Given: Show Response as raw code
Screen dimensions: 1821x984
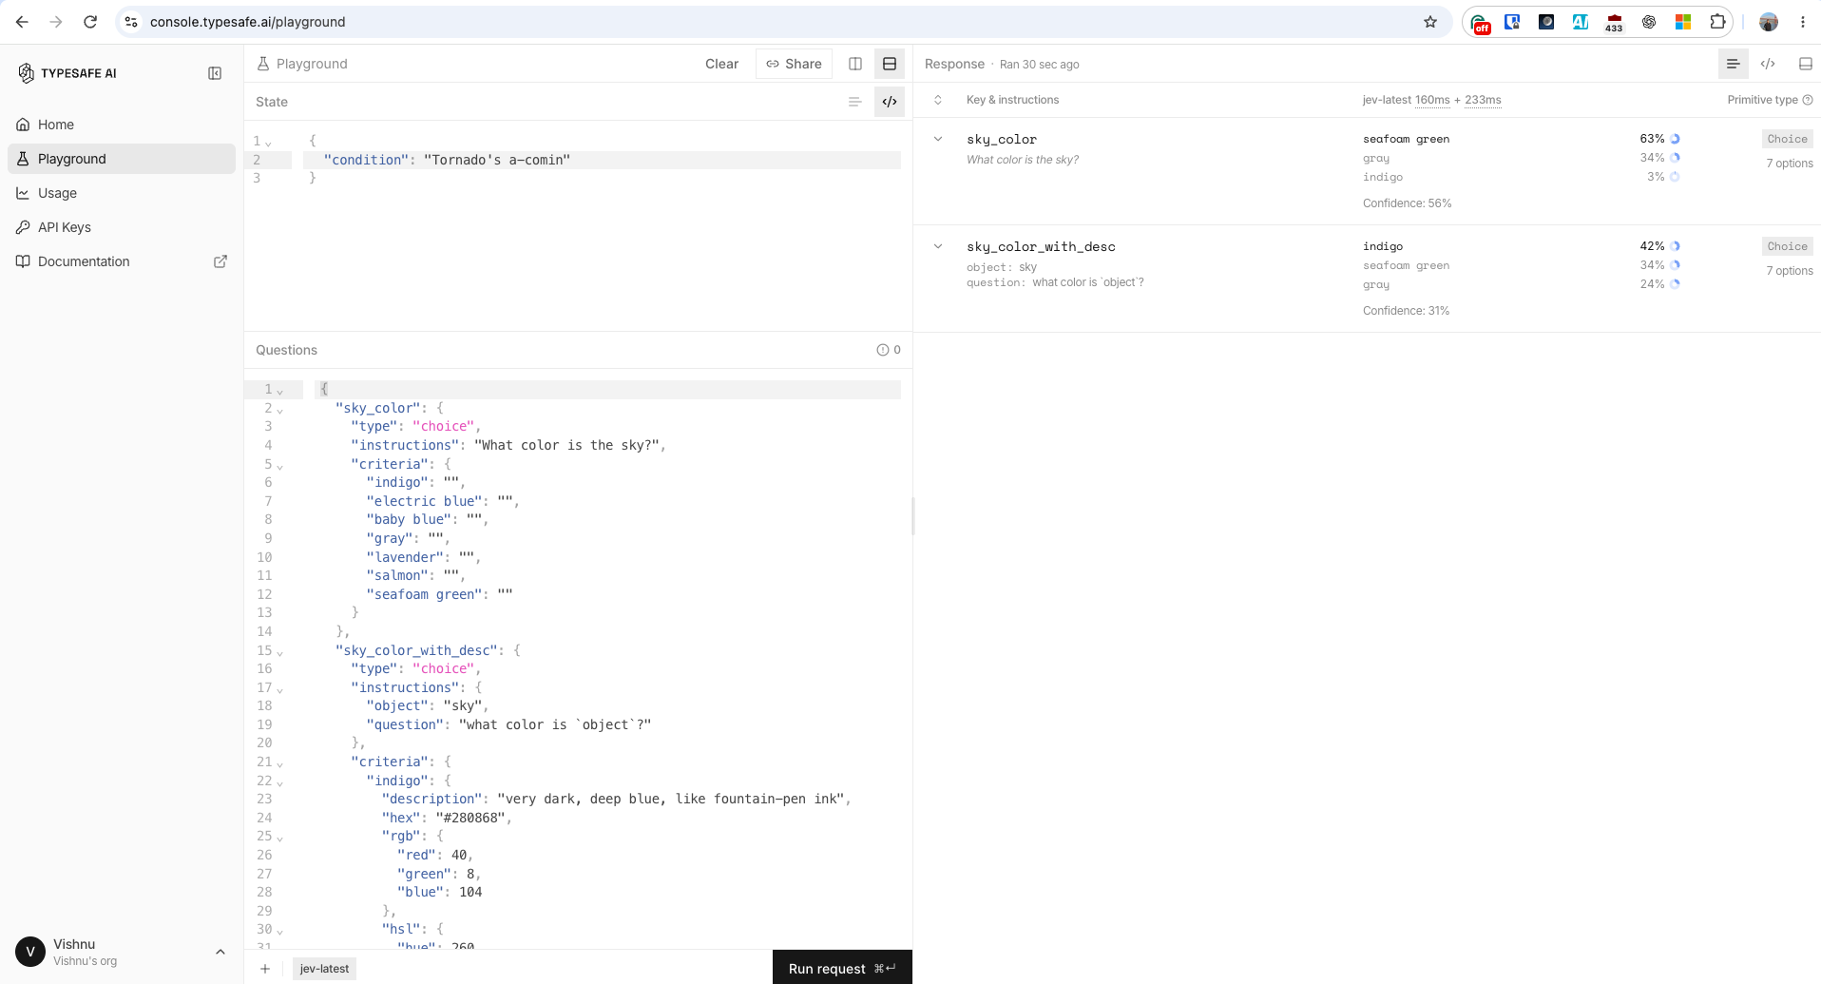Looking at the screenshot, I should click(1768, 64).
